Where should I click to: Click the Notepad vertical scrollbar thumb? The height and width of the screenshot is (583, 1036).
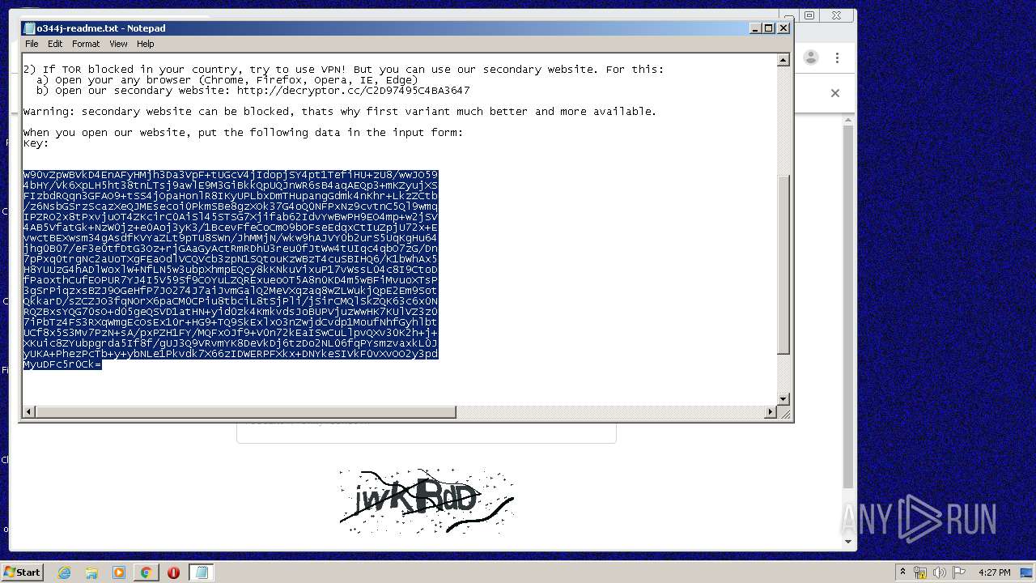tap(783, 264)
